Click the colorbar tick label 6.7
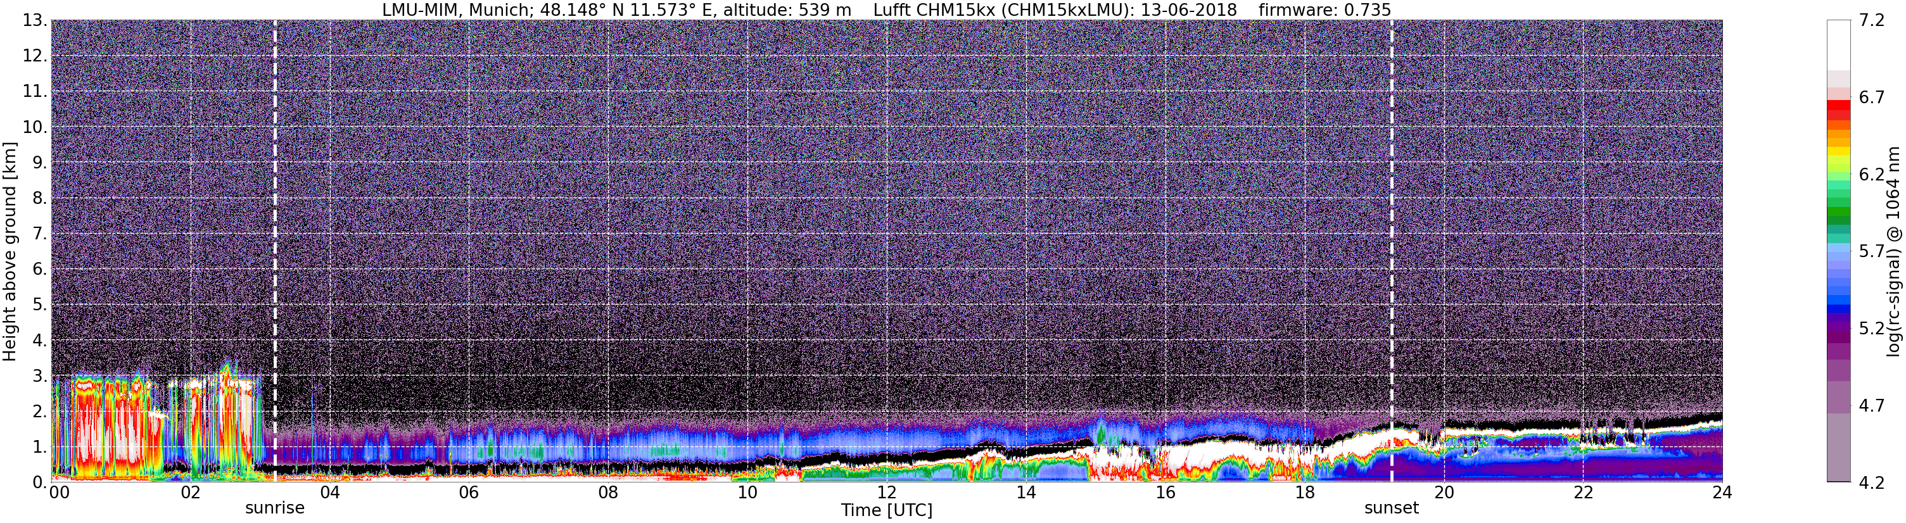The height and width of the screenshot is (523, 1906). 1872,97
